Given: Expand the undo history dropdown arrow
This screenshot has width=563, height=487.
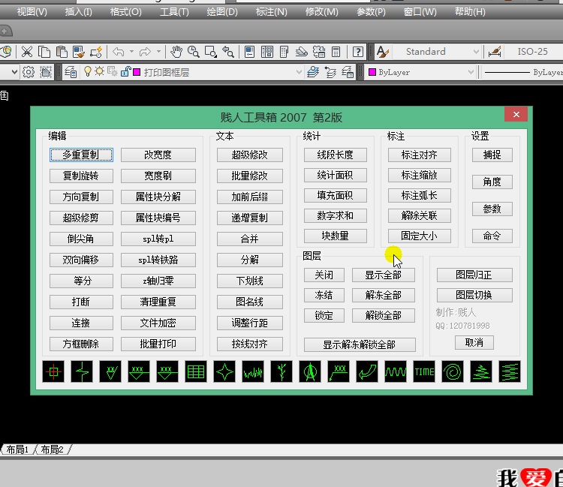Looking at the screenshot, I should pyautogui.click(x=132, y=52).
